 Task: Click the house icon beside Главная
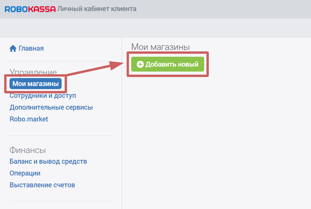click(13, 48)
